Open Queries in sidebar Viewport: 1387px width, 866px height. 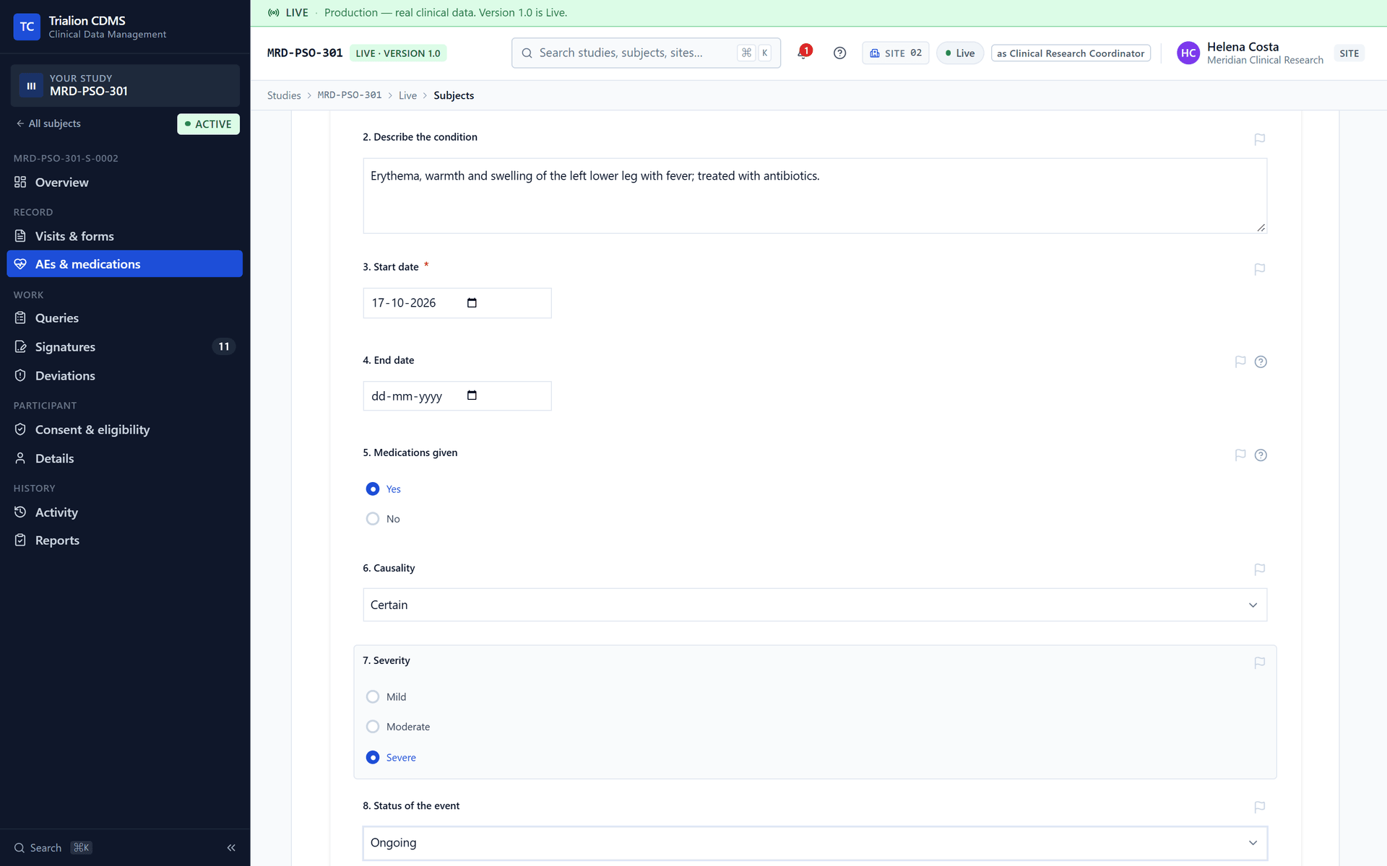pyautogui.click(x=124, y=318)
